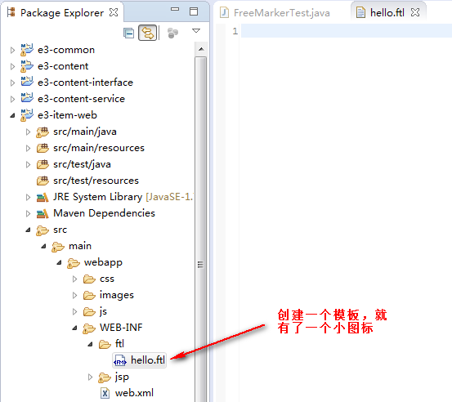452x402 pixels.
Task: Click the js folder icon
Action: point(89,312)
